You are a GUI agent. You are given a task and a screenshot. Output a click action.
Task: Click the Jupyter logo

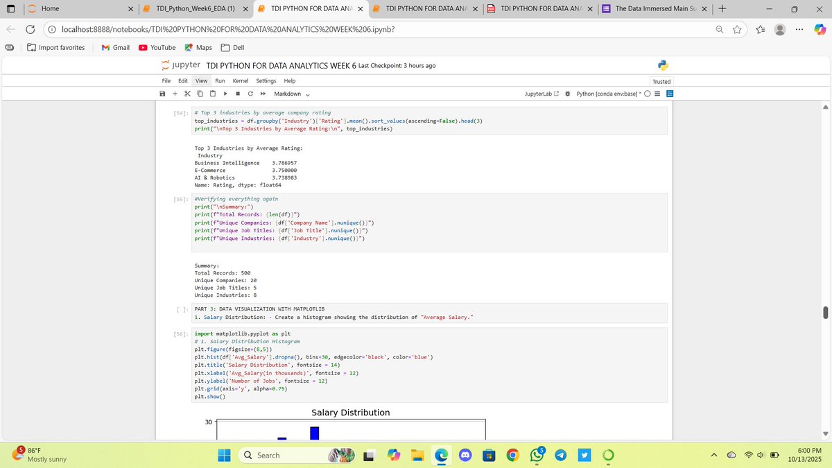181,64
